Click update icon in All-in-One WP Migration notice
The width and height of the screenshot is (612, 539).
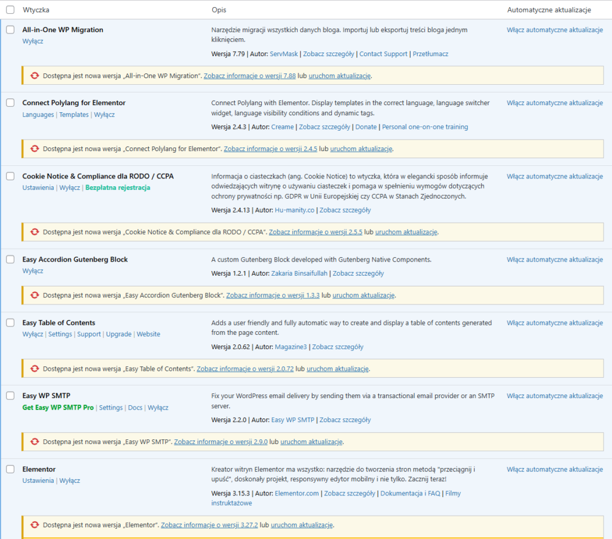[x=35, y=76]
